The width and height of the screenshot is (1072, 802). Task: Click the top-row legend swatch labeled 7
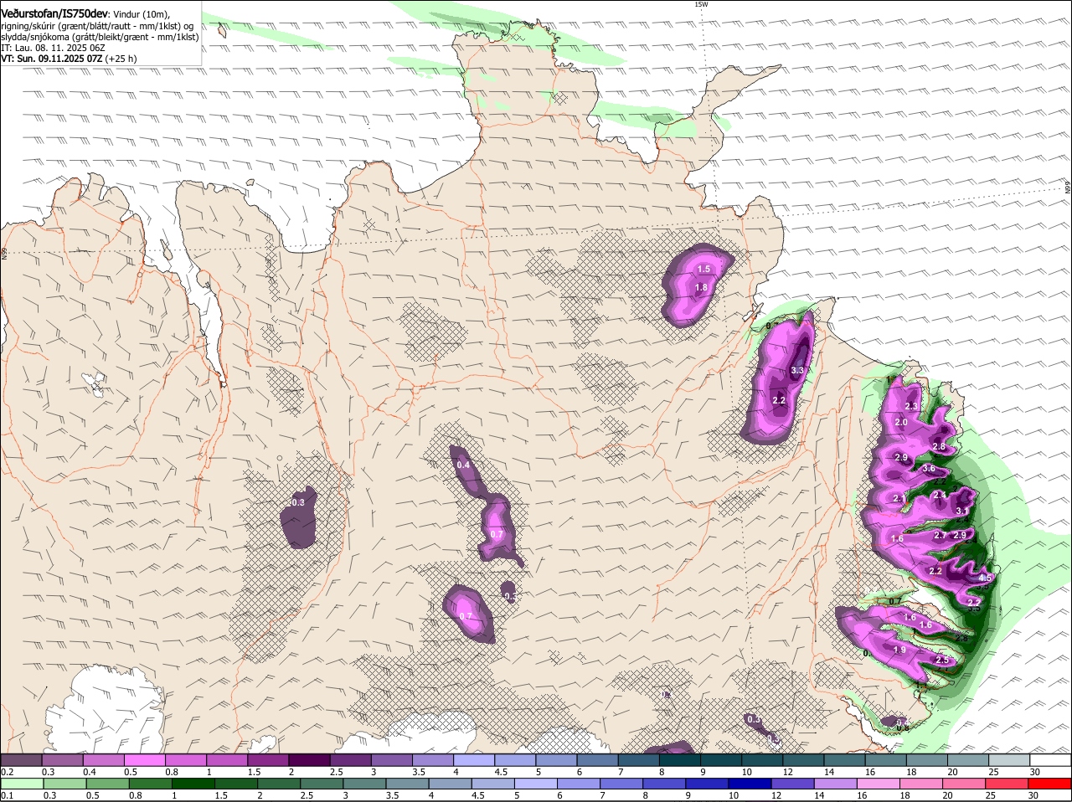639,760
